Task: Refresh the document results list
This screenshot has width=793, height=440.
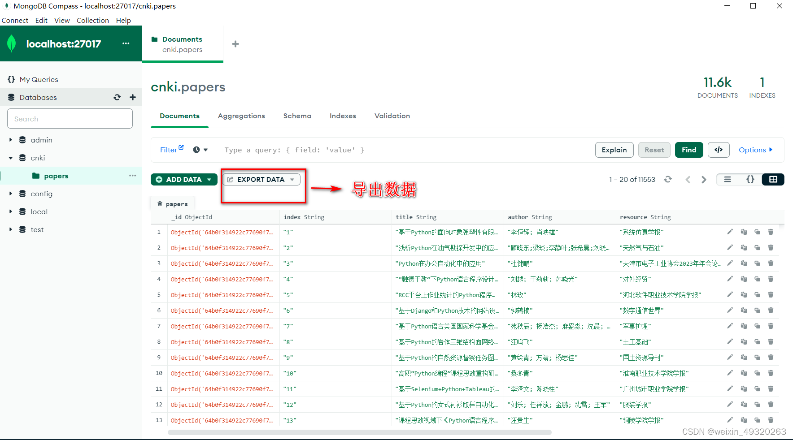Action: click(x=668, y=179)
